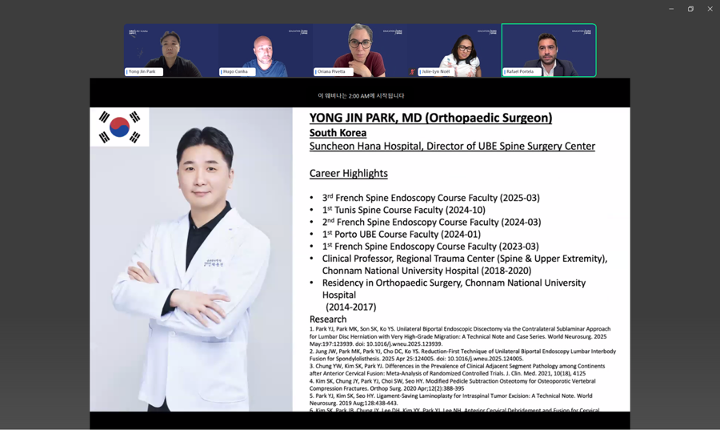Viewport: 720px width, 430px height.
Task: Click the 'Yong Jin Park' name label
Action: (x=144, y=72)
